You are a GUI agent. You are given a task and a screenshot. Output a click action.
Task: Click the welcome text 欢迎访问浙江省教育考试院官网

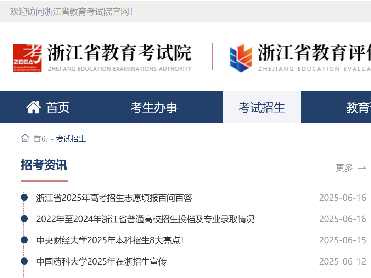[x=71, y=12]
